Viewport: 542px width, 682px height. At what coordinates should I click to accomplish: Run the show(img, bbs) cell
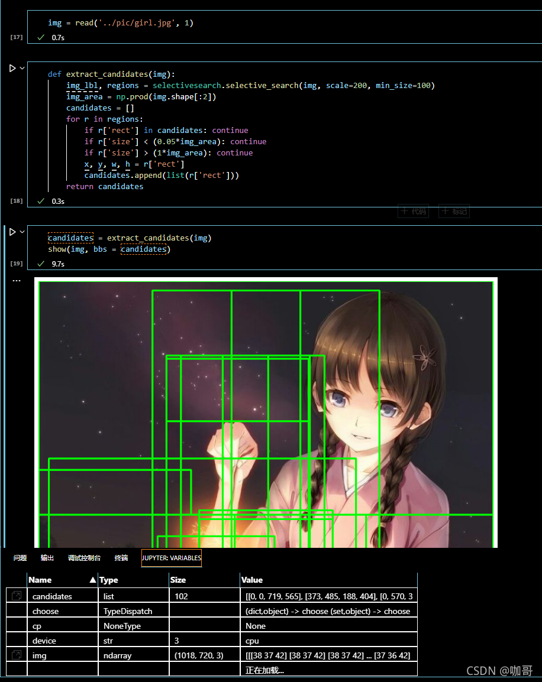[x=12, y=232]
